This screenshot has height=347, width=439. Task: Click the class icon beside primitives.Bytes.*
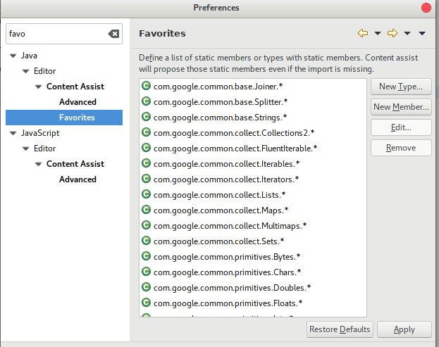(146, 255)
